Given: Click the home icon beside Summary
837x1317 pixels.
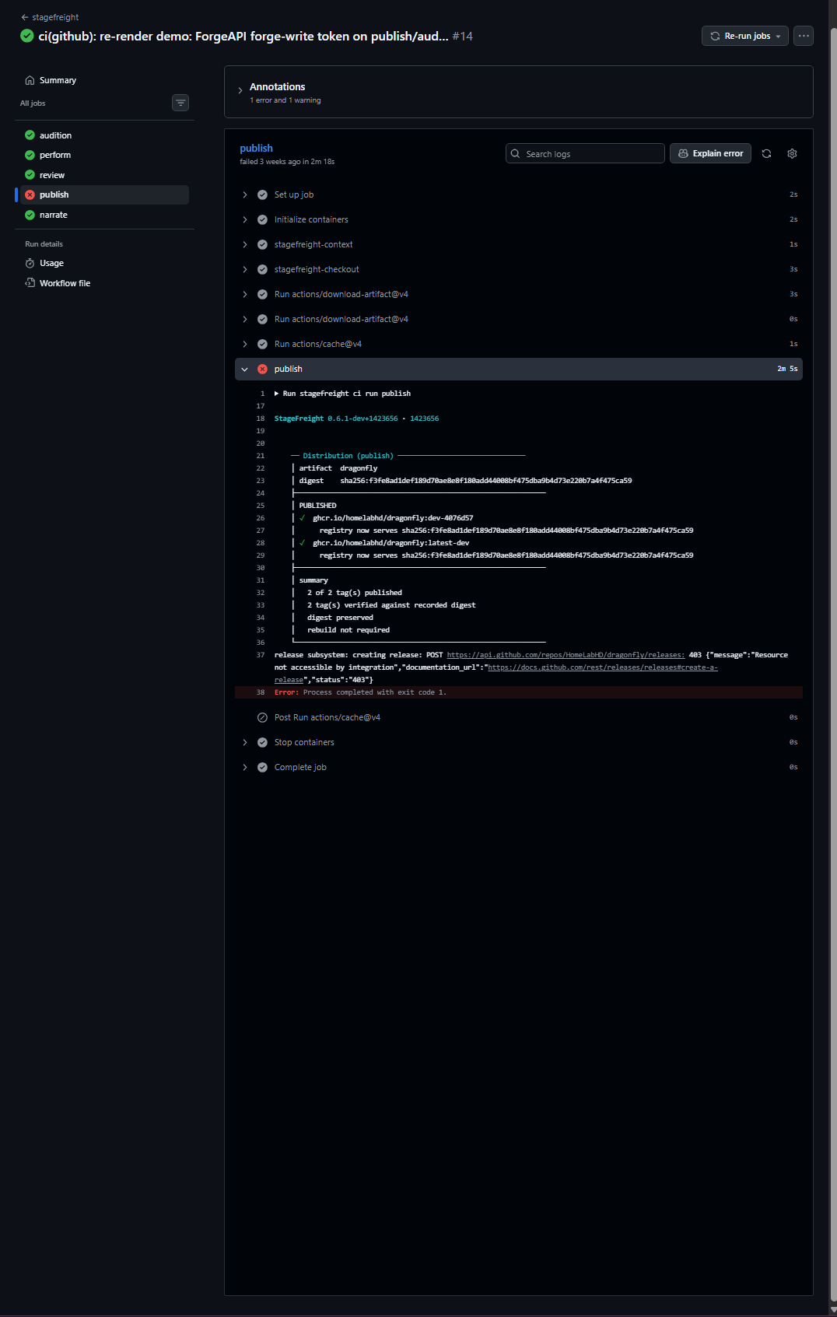Looking at the screenshot, I should (x=30, y=80).
